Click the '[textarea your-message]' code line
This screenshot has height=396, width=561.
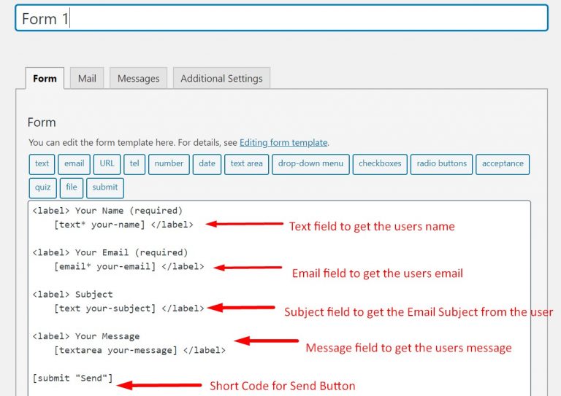click(x=140, y=350)
